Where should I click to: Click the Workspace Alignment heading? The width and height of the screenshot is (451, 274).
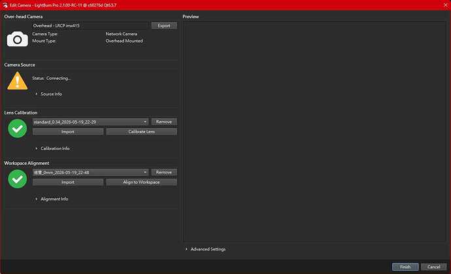pos(26,163)
